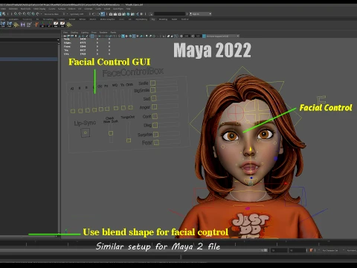357x268 pixels.
Task: Click the IPR render icon
Action: coord(119,14)
